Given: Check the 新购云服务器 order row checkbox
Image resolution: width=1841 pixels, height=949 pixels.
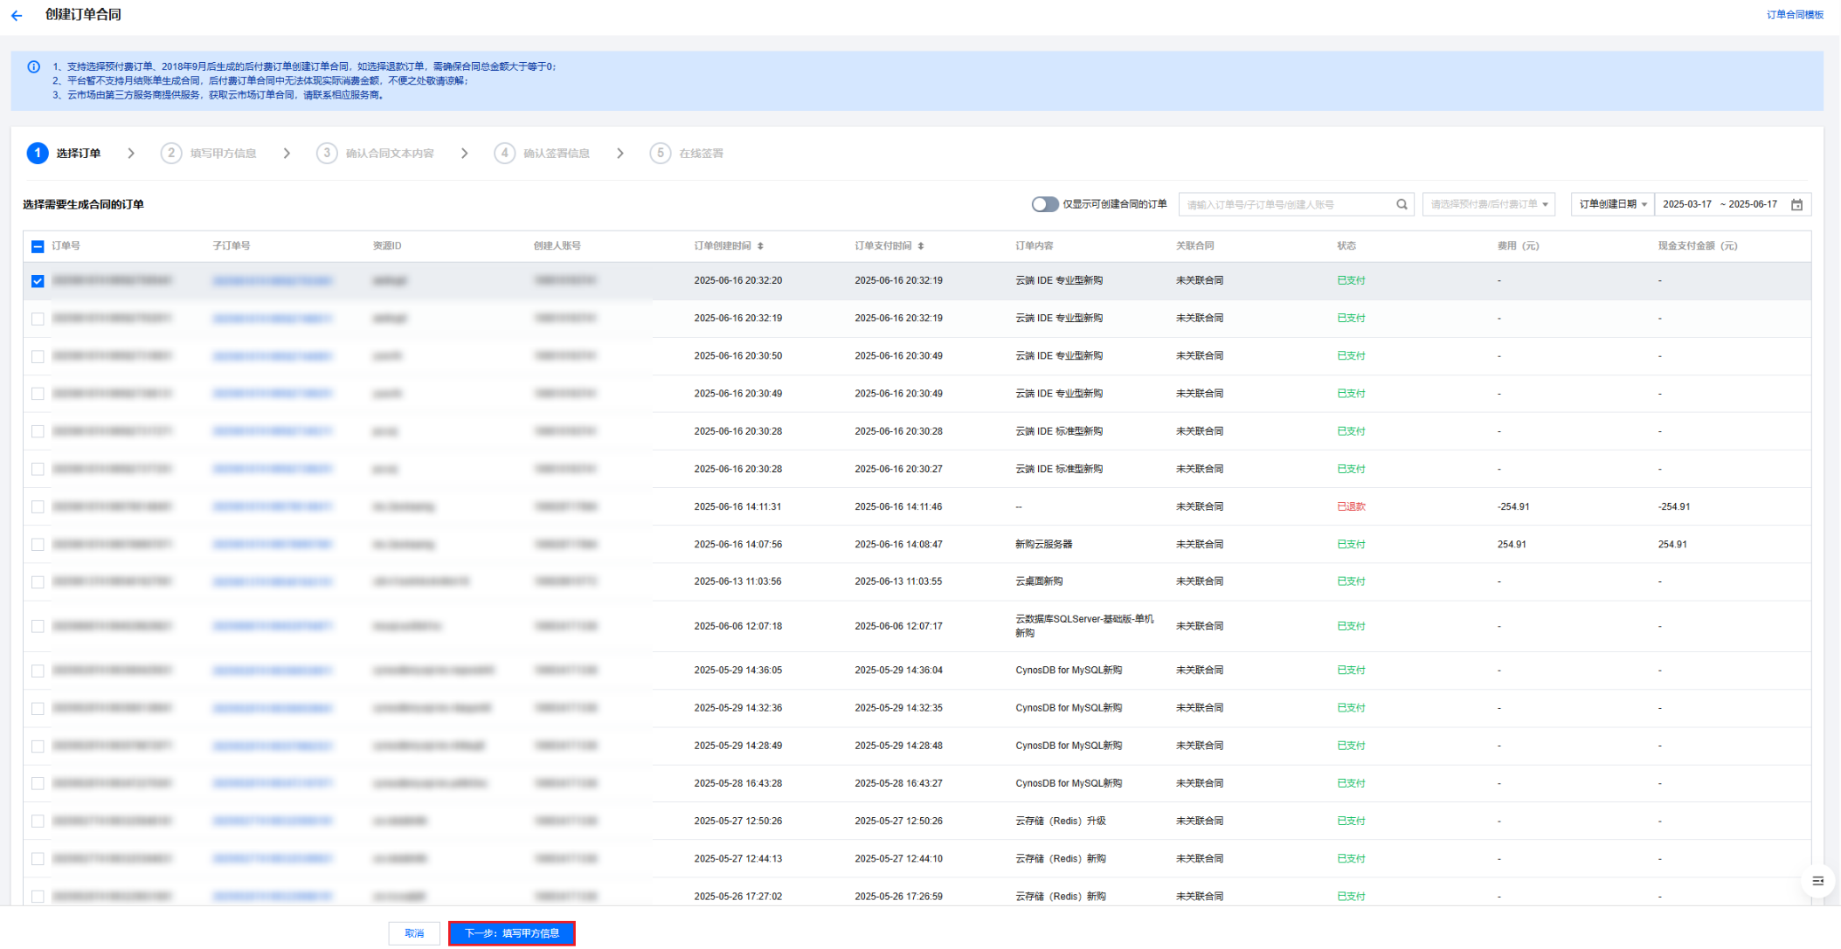Looking at the screenshot, I should [38, 545].
